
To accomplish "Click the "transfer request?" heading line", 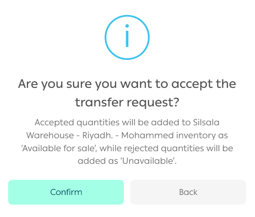I will [x=127, y=103].
